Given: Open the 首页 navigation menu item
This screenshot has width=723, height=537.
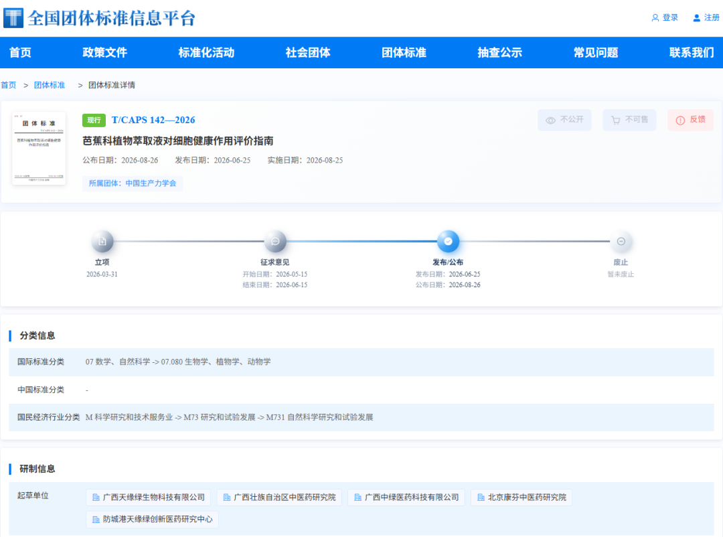Looking at the screenshot, I should point(20,53).
